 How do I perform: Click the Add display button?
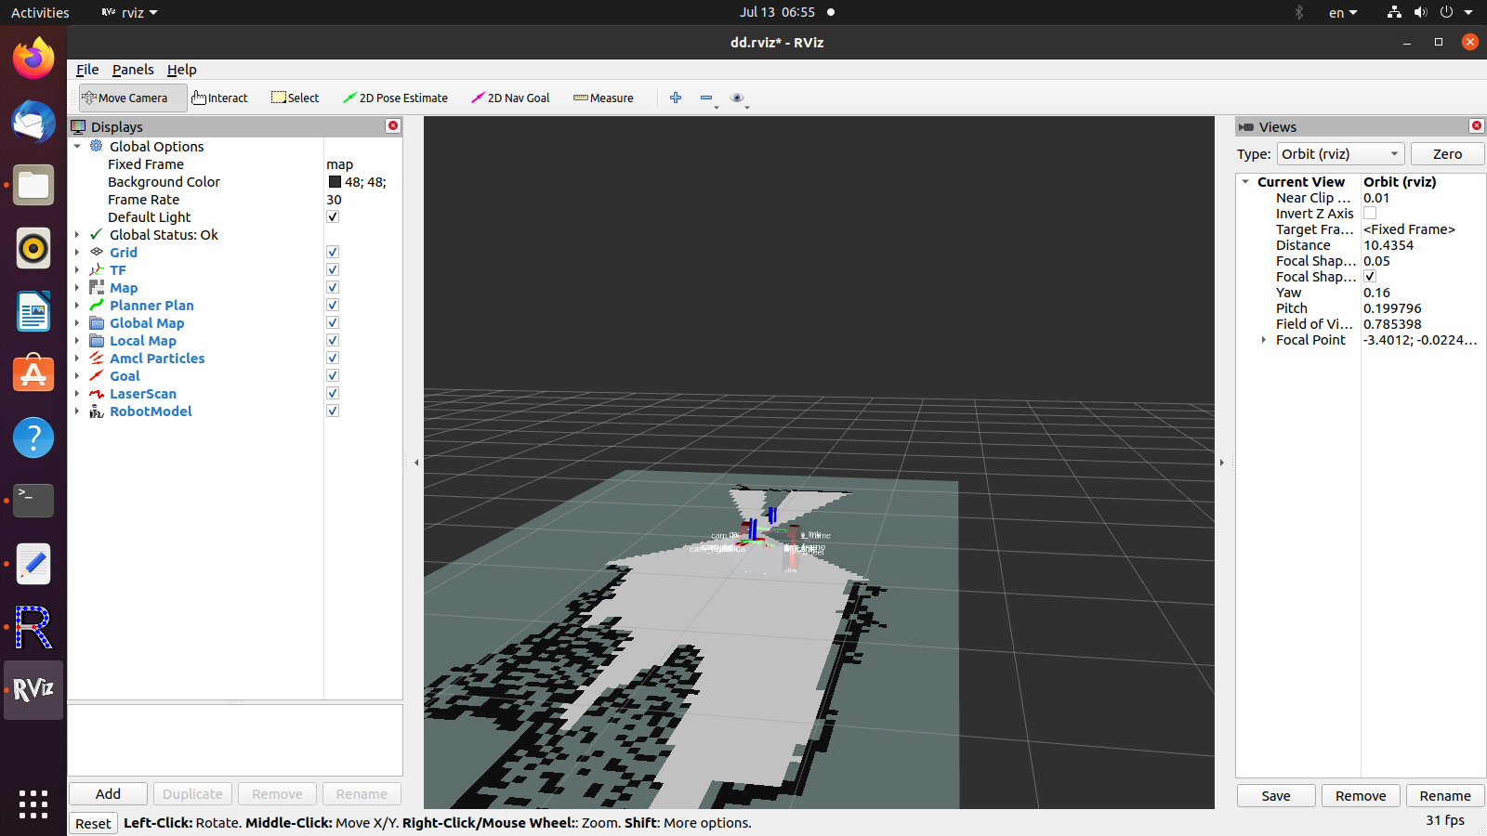tap(108, 794)
